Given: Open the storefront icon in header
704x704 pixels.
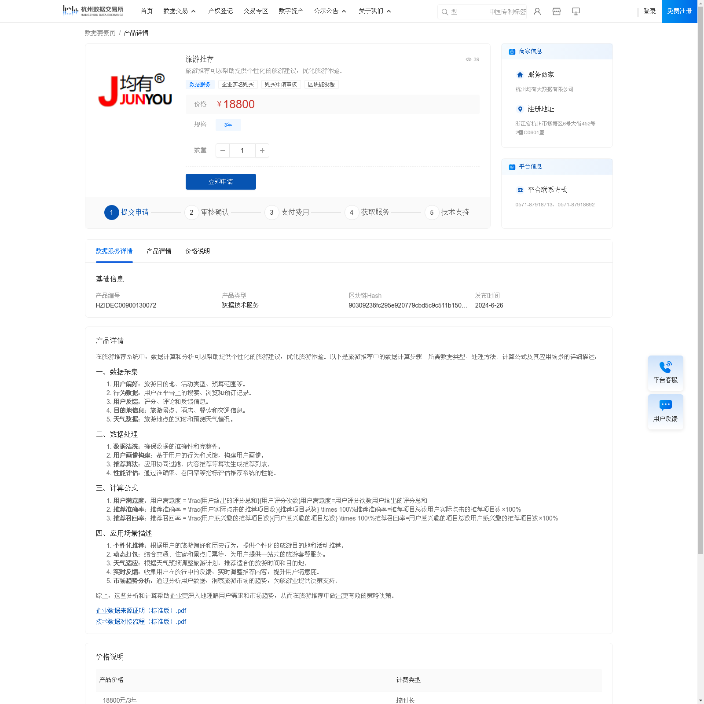Looking at the screenshot, I should [556, 11].
